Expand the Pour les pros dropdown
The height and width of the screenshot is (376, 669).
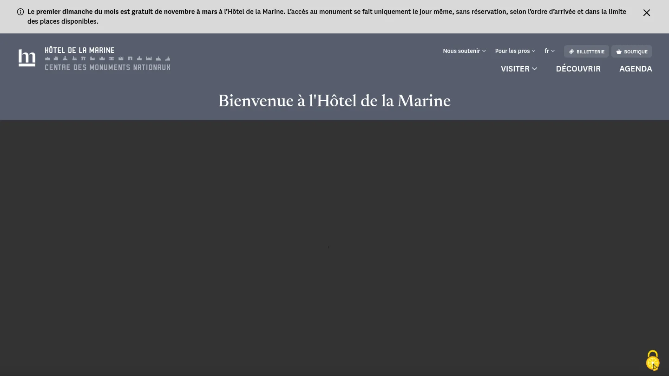[515, 51]
